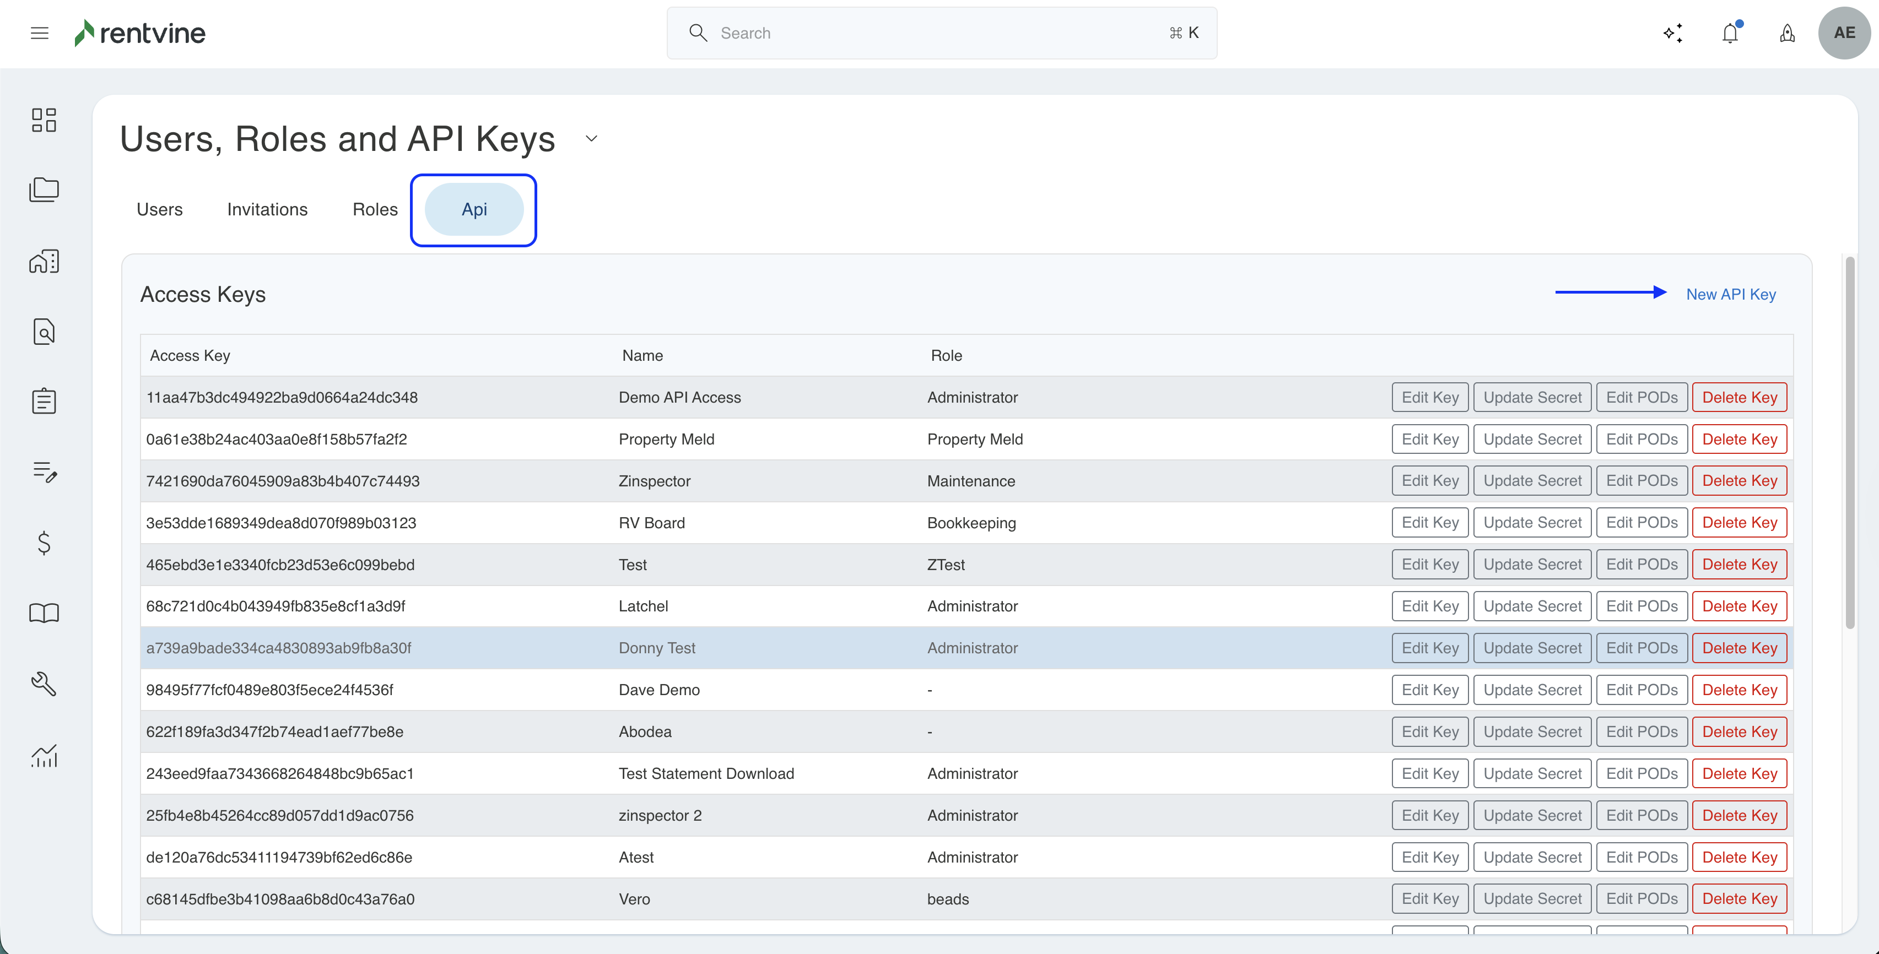Viewport: 1879px width, 954px height.
Task: Open the Invitations tab
Action: pos(267,209)
